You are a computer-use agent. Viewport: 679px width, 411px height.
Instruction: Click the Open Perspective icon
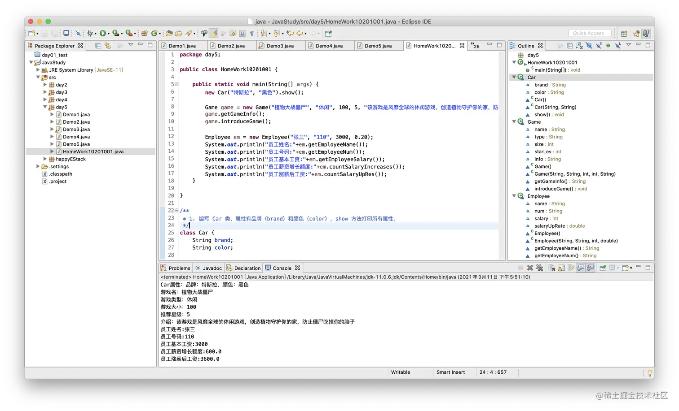[x=624, y=33]
